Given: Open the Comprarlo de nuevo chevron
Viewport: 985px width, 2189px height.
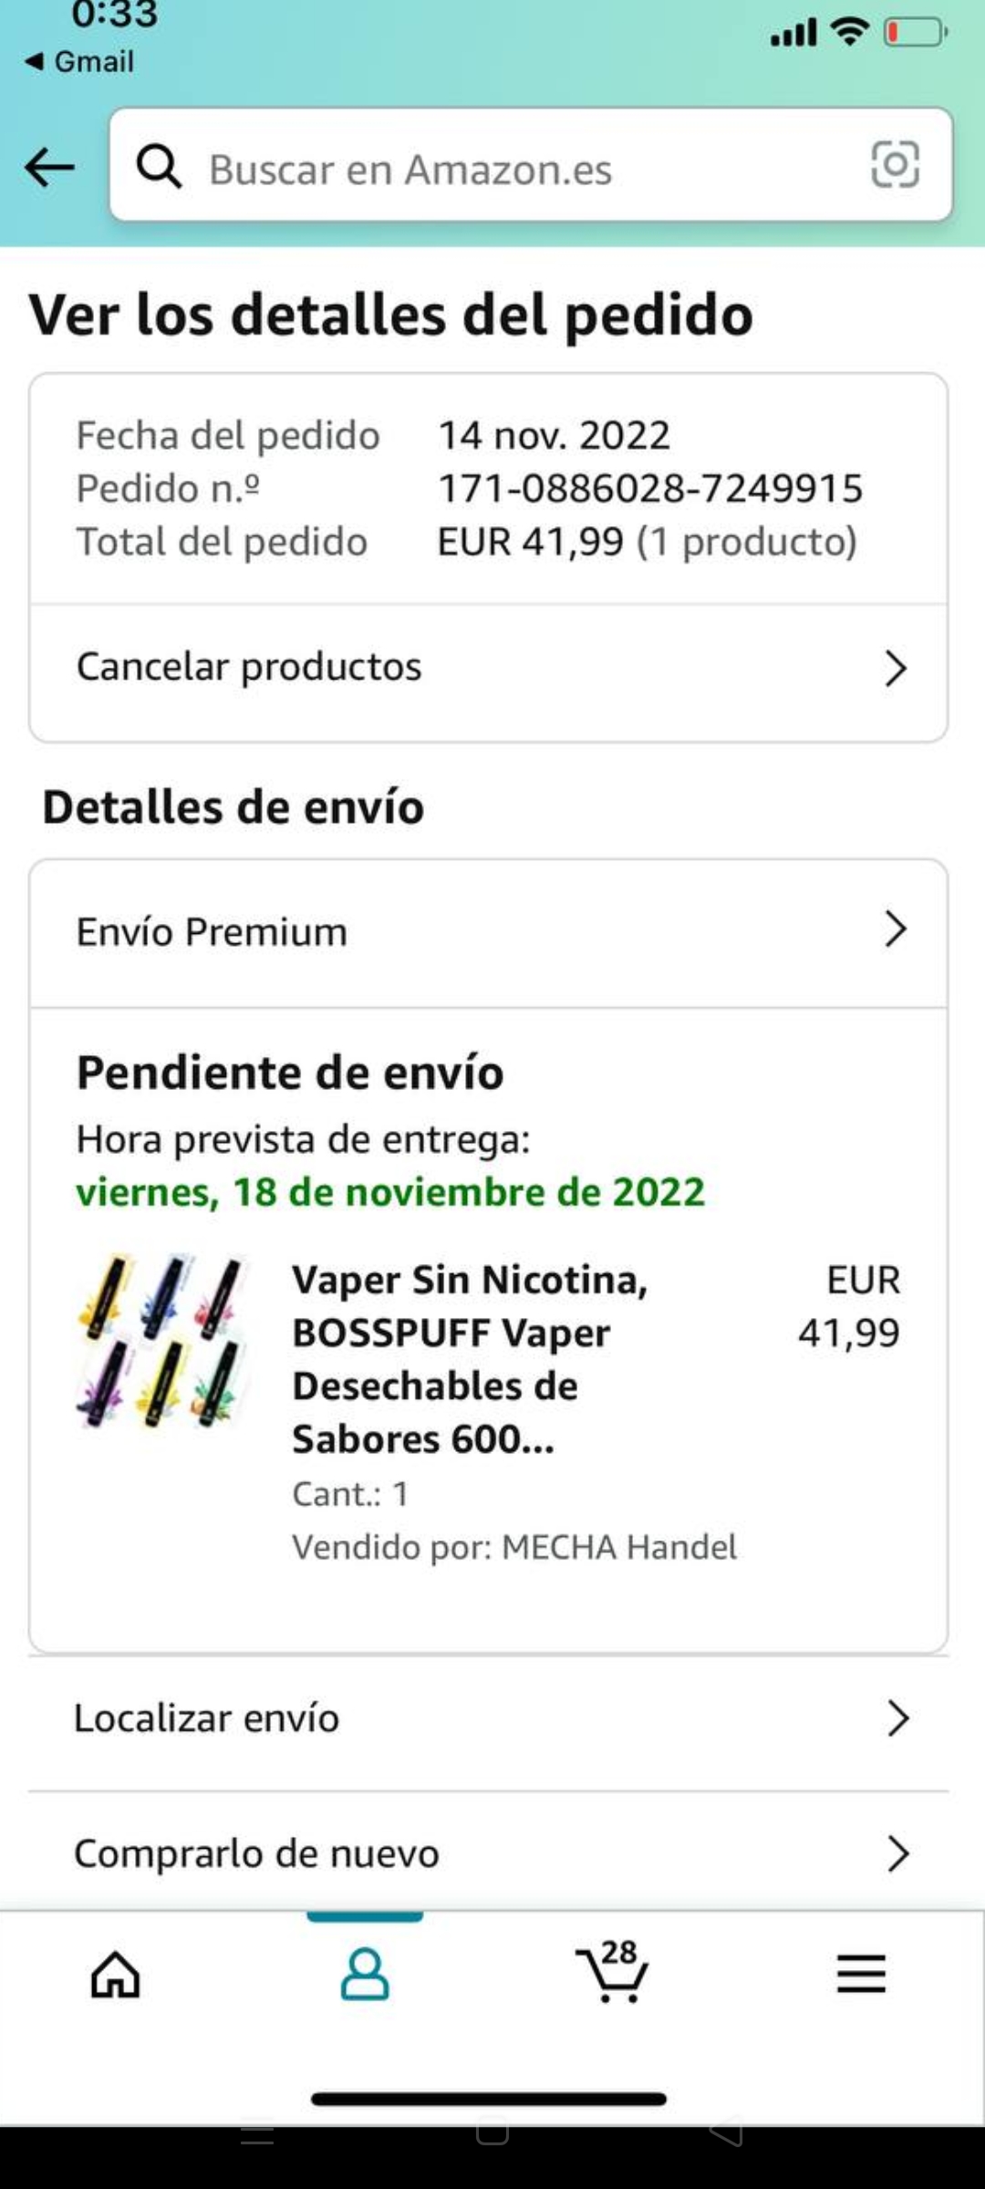Looking at the screenshot, I should click(898, 1853).
